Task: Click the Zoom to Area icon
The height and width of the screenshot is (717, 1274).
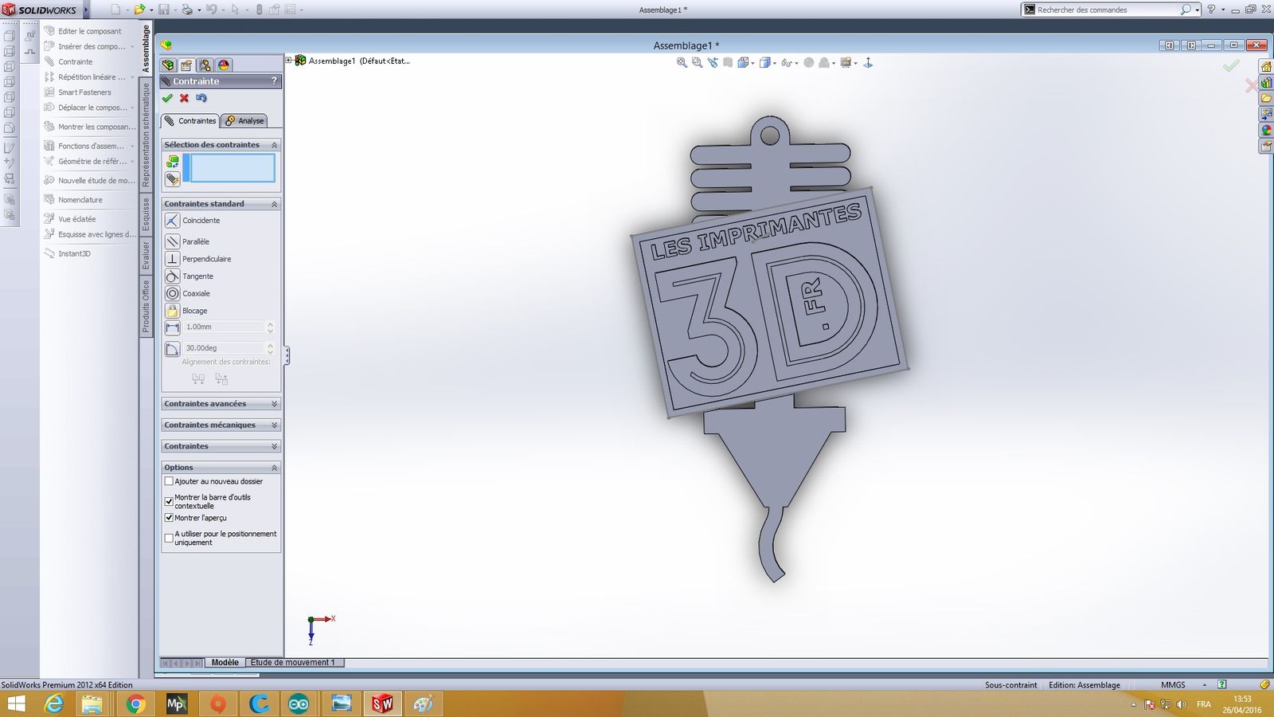Action: point(698,62)
